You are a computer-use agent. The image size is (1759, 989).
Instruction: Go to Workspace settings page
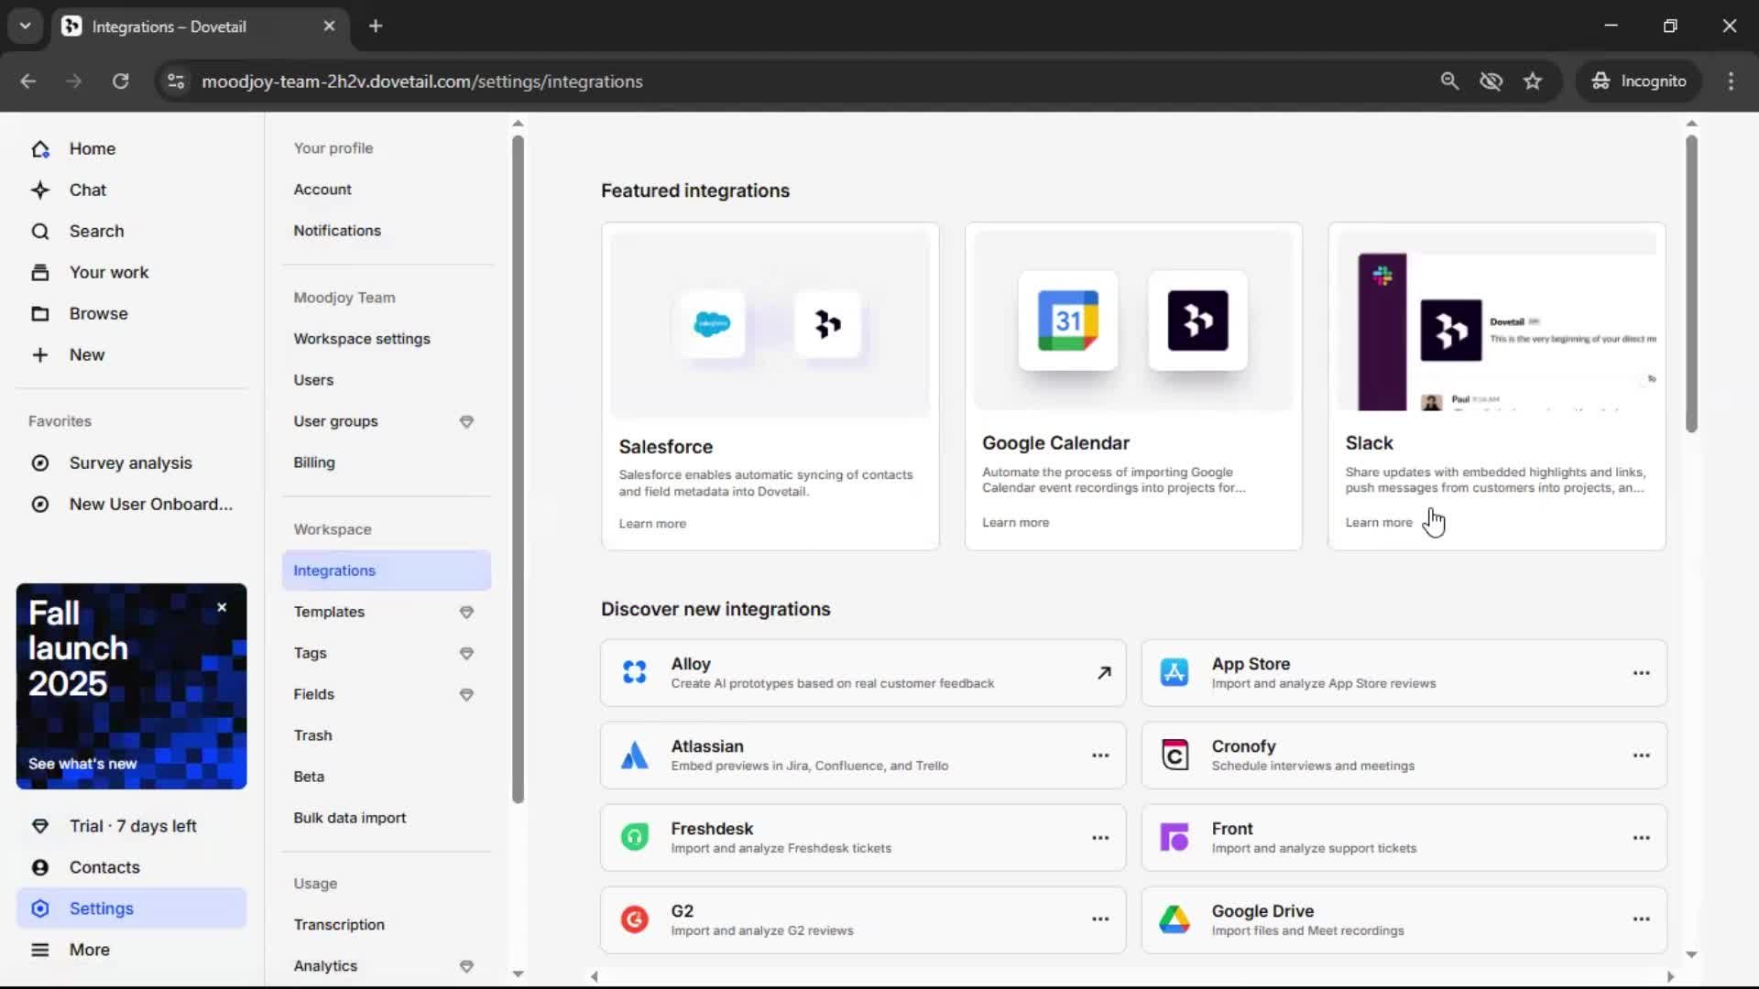click(362, 339)
